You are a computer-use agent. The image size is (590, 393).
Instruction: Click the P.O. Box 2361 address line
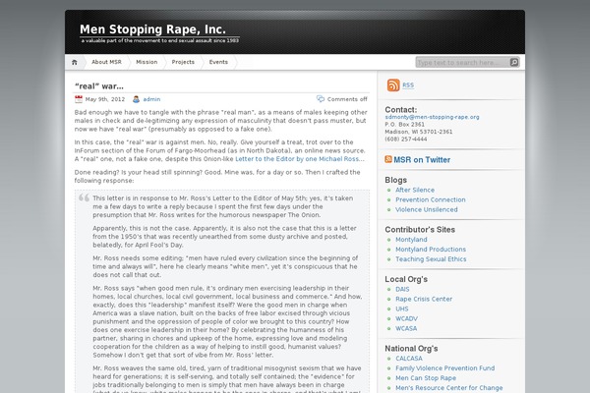404,125
